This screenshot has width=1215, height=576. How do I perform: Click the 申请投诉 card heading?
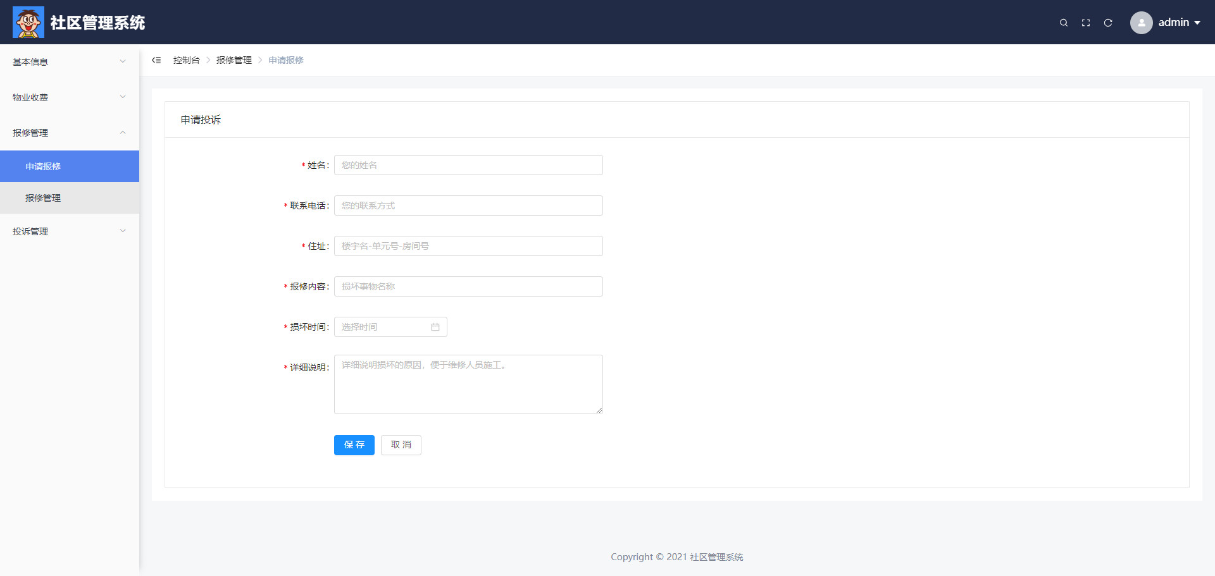point(201,119)
